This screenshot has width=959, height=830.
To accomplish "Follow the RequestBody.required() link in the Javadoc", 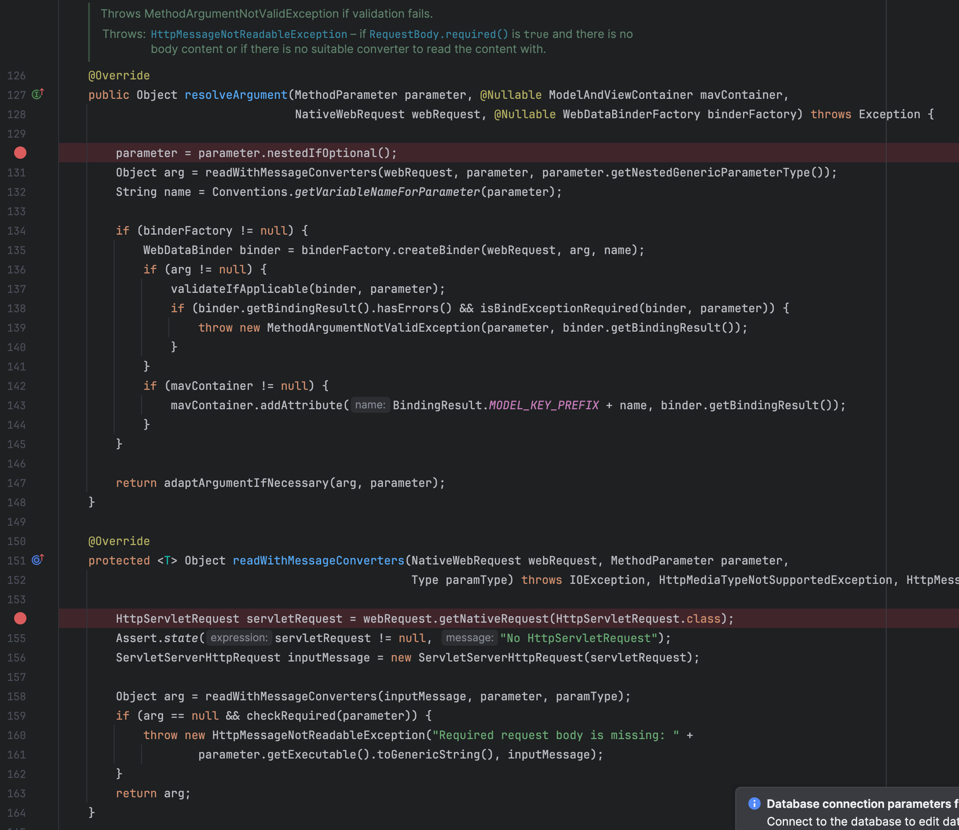I will [439, 34].
